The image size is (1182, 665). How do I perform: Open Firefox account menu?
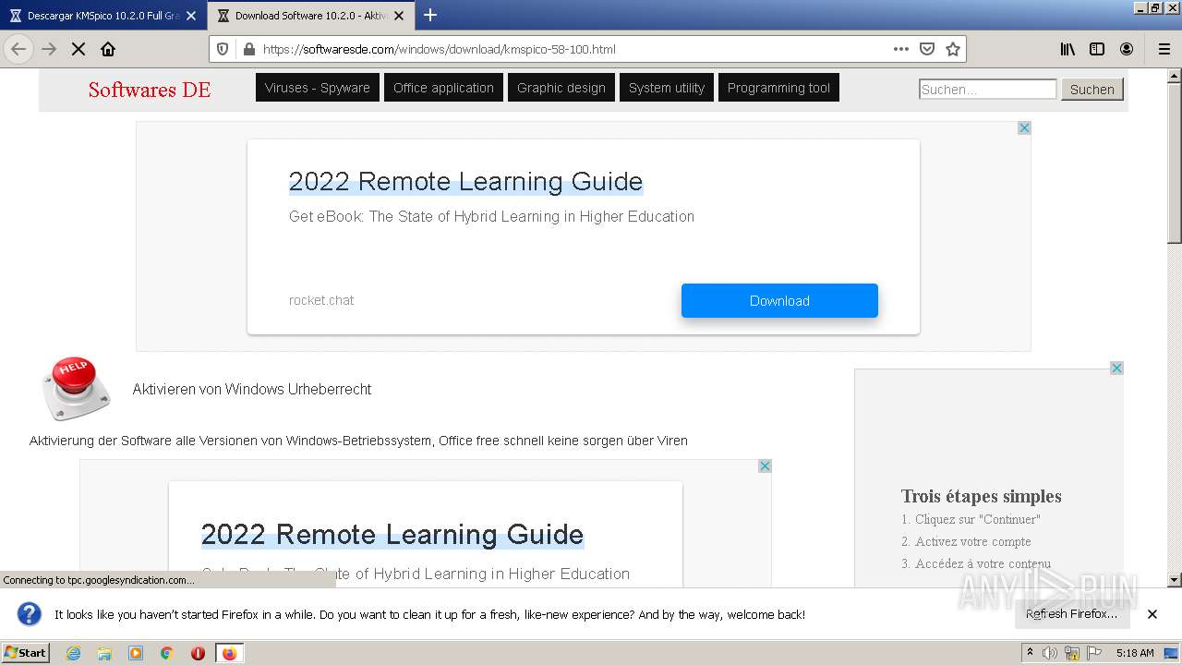tap(1127, 49)
